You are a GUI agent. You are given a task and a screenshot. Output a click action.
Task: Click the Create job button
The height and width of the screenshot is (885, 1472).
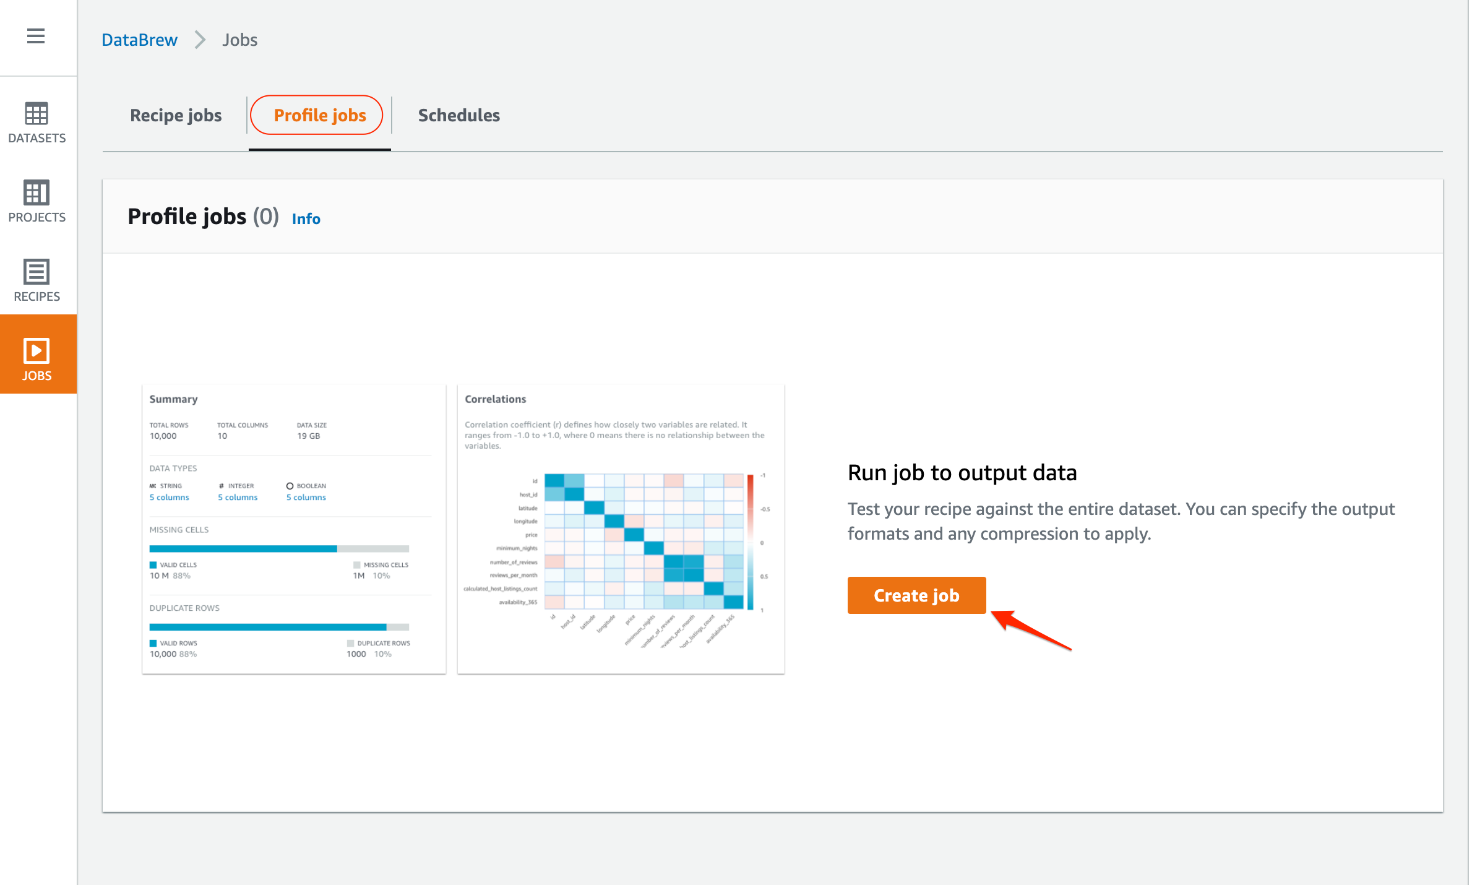click(x=916, y=595)
